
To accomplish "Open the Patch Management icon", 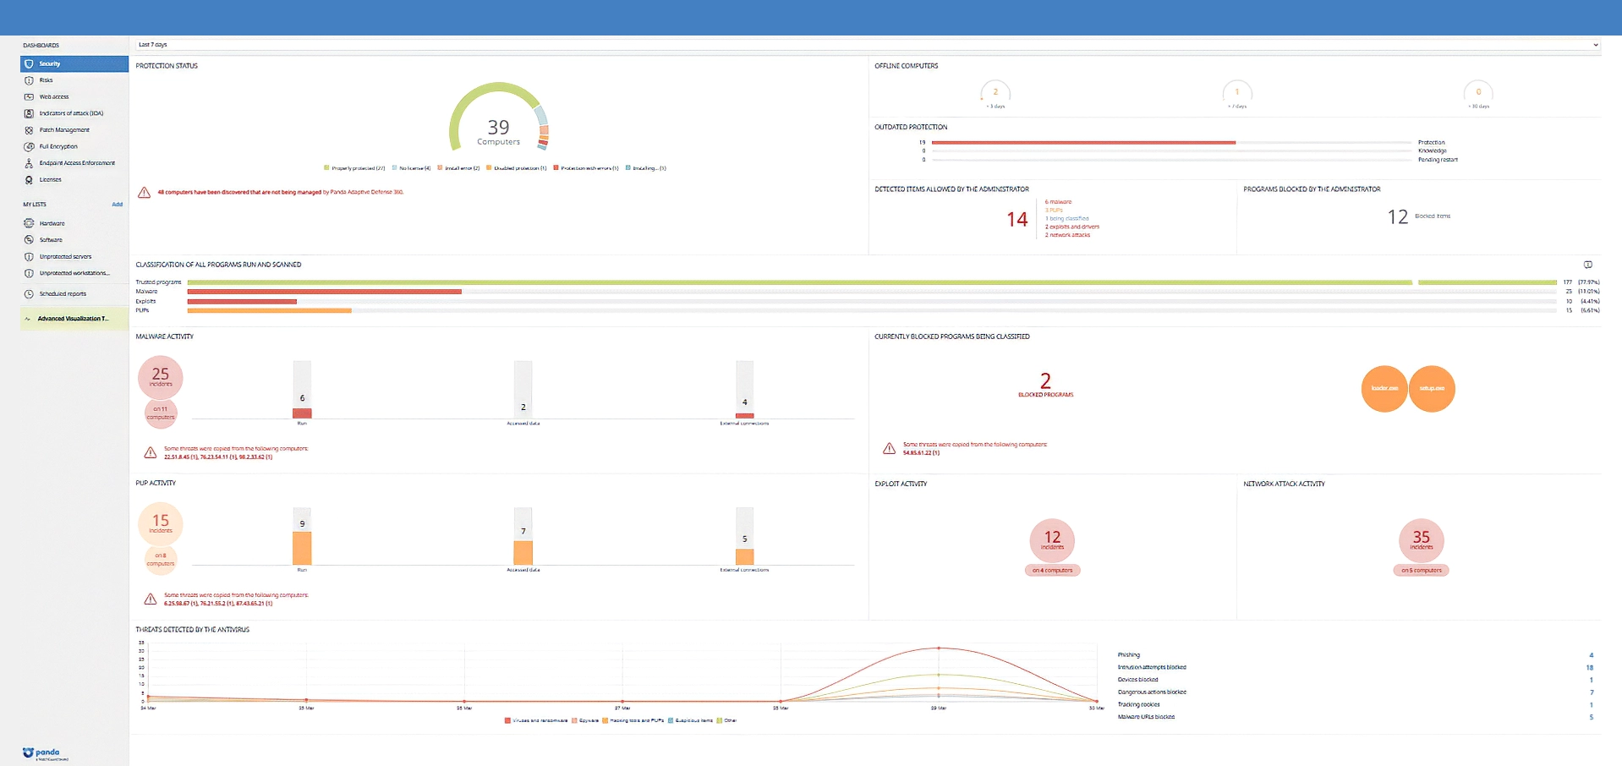I will coord(29,130).
